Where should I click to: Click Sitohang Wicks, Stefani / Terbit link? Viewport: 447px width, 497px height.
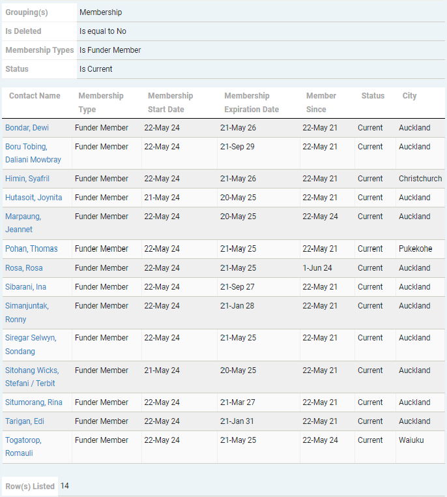(x=33, y=377)
